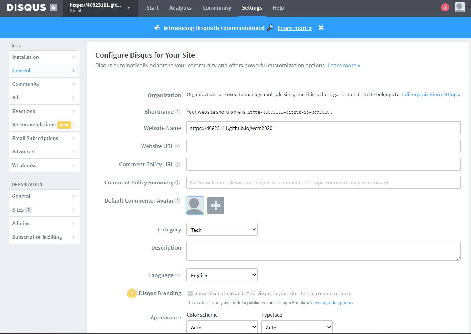Viewport: 471px width, 334px height.
Task: Click into the Website URL field
Action: pos(323,146)
